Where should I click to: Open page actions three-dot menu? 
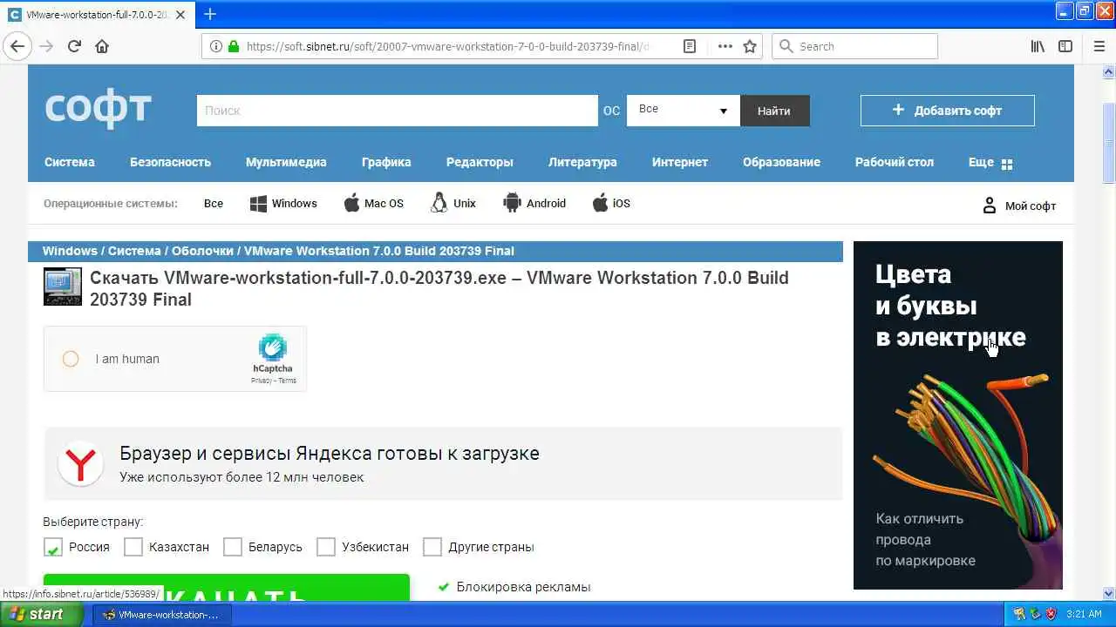(725, 46)
